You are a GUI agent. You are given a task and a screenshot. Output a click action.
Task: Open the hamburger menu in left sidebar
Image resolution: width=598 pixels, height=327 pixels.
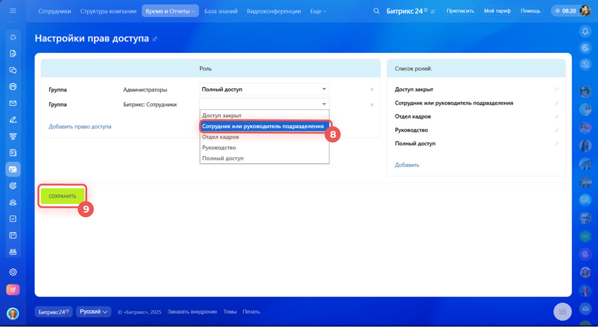pos(13,10)
